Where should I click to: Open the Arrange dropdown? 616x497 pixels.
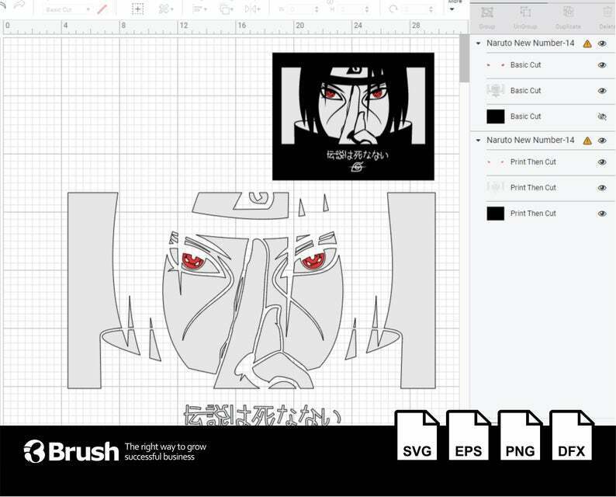click(227, 9)
